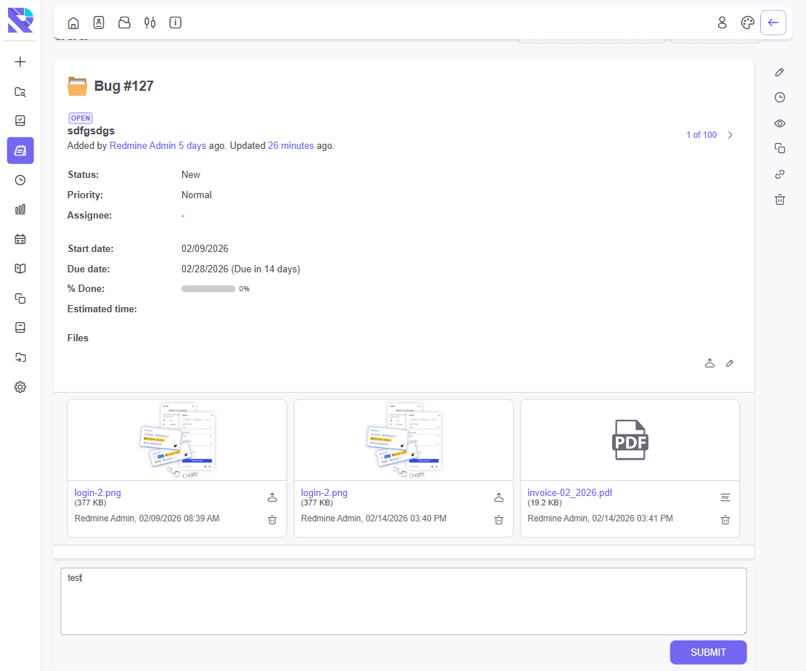Click inside the comment text area
Screen dimensions: 806x671
tap(403, 601)
